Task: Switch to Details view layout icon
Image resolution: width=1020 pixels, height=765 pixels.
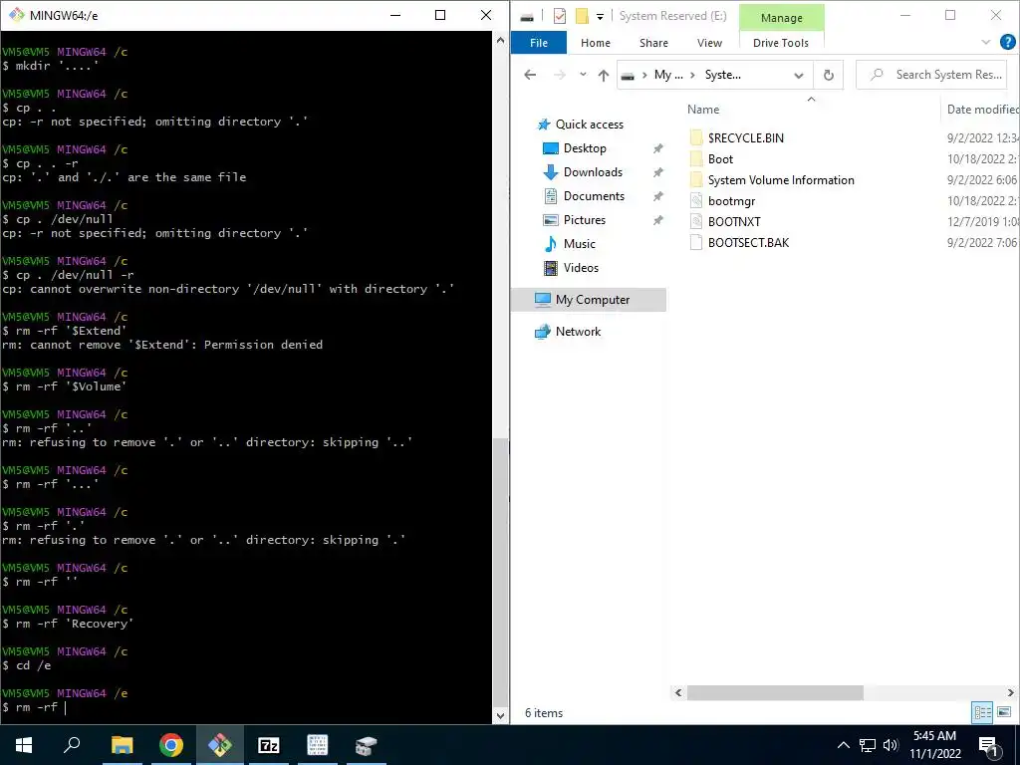Action: pos(982,712)
